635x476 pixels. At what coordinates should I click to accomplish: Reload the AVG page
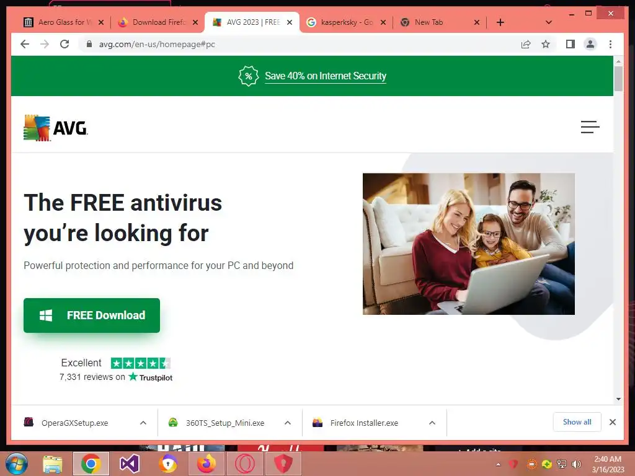pyautogui.click(x=64, y=44)
